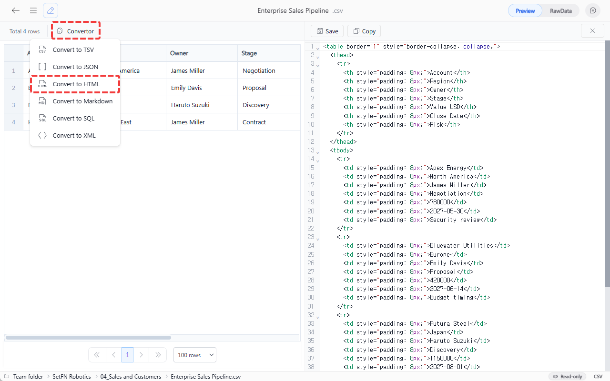Screen dimensions: 610x381
Task: Select the Negotiation stage cell
Action: [269, 70]
